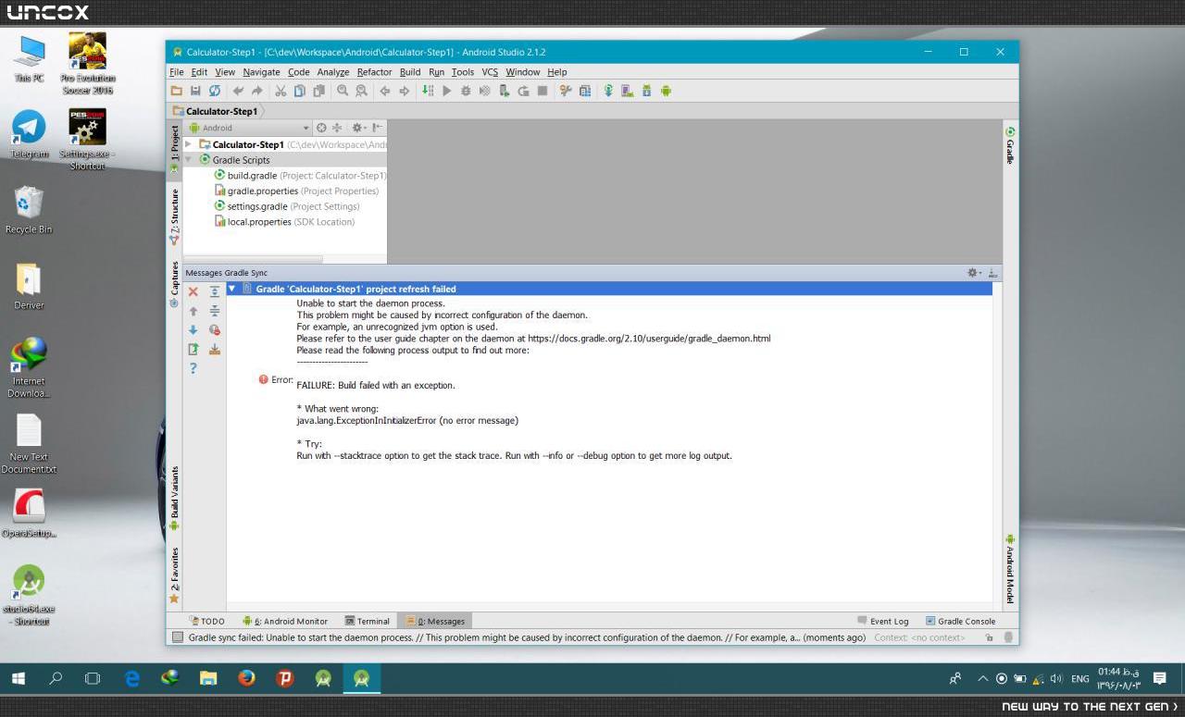The height and width of the screenshot is (717, 1185).
Task: Open the Refactor menu
Action: click(374, 72)
